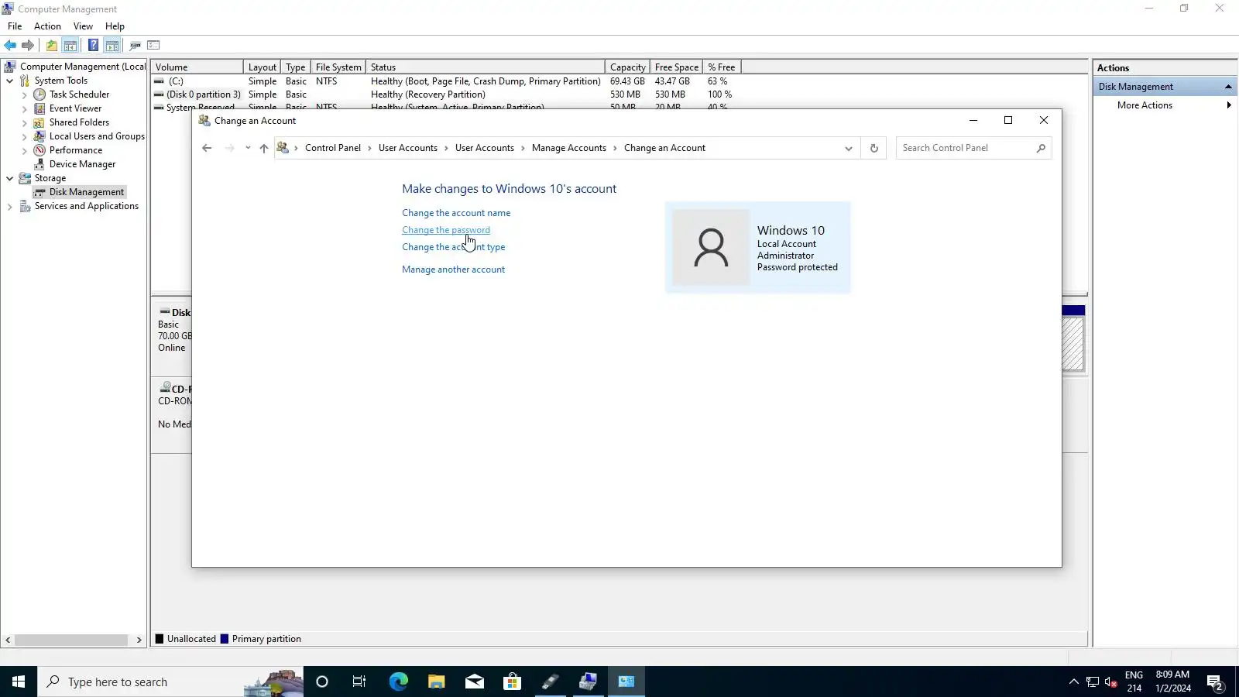Screen dimensions: 1239x697
Task: Open the address bar history dropdown arrow
Action: (848, 148)
